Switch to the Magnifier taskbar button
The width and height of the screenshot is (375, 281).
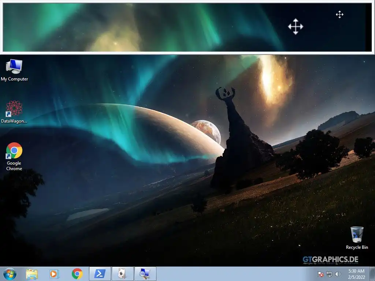(x=145, y=274)
